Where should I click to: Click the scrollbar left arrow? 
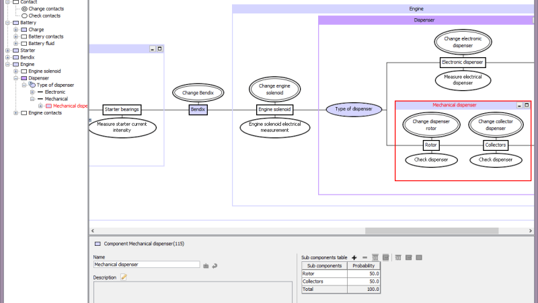(x=93, y=231)
